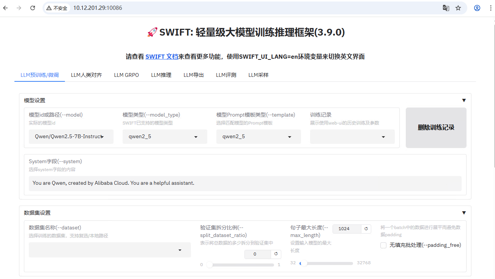Image resolution: width=495 pixels, height=279 pixels.
Task: Enable the padding_free checkbox
Action: click(383, 245)
